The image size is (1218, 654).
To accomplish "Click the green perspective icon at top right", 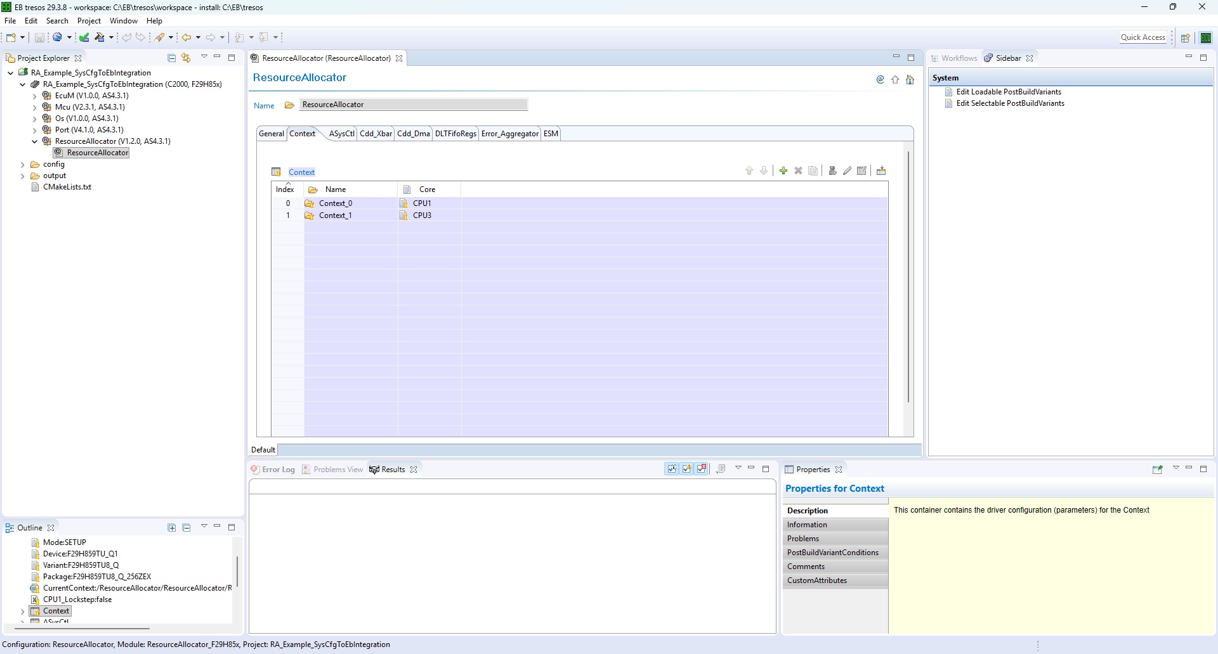I will (x=1206, y=38).
